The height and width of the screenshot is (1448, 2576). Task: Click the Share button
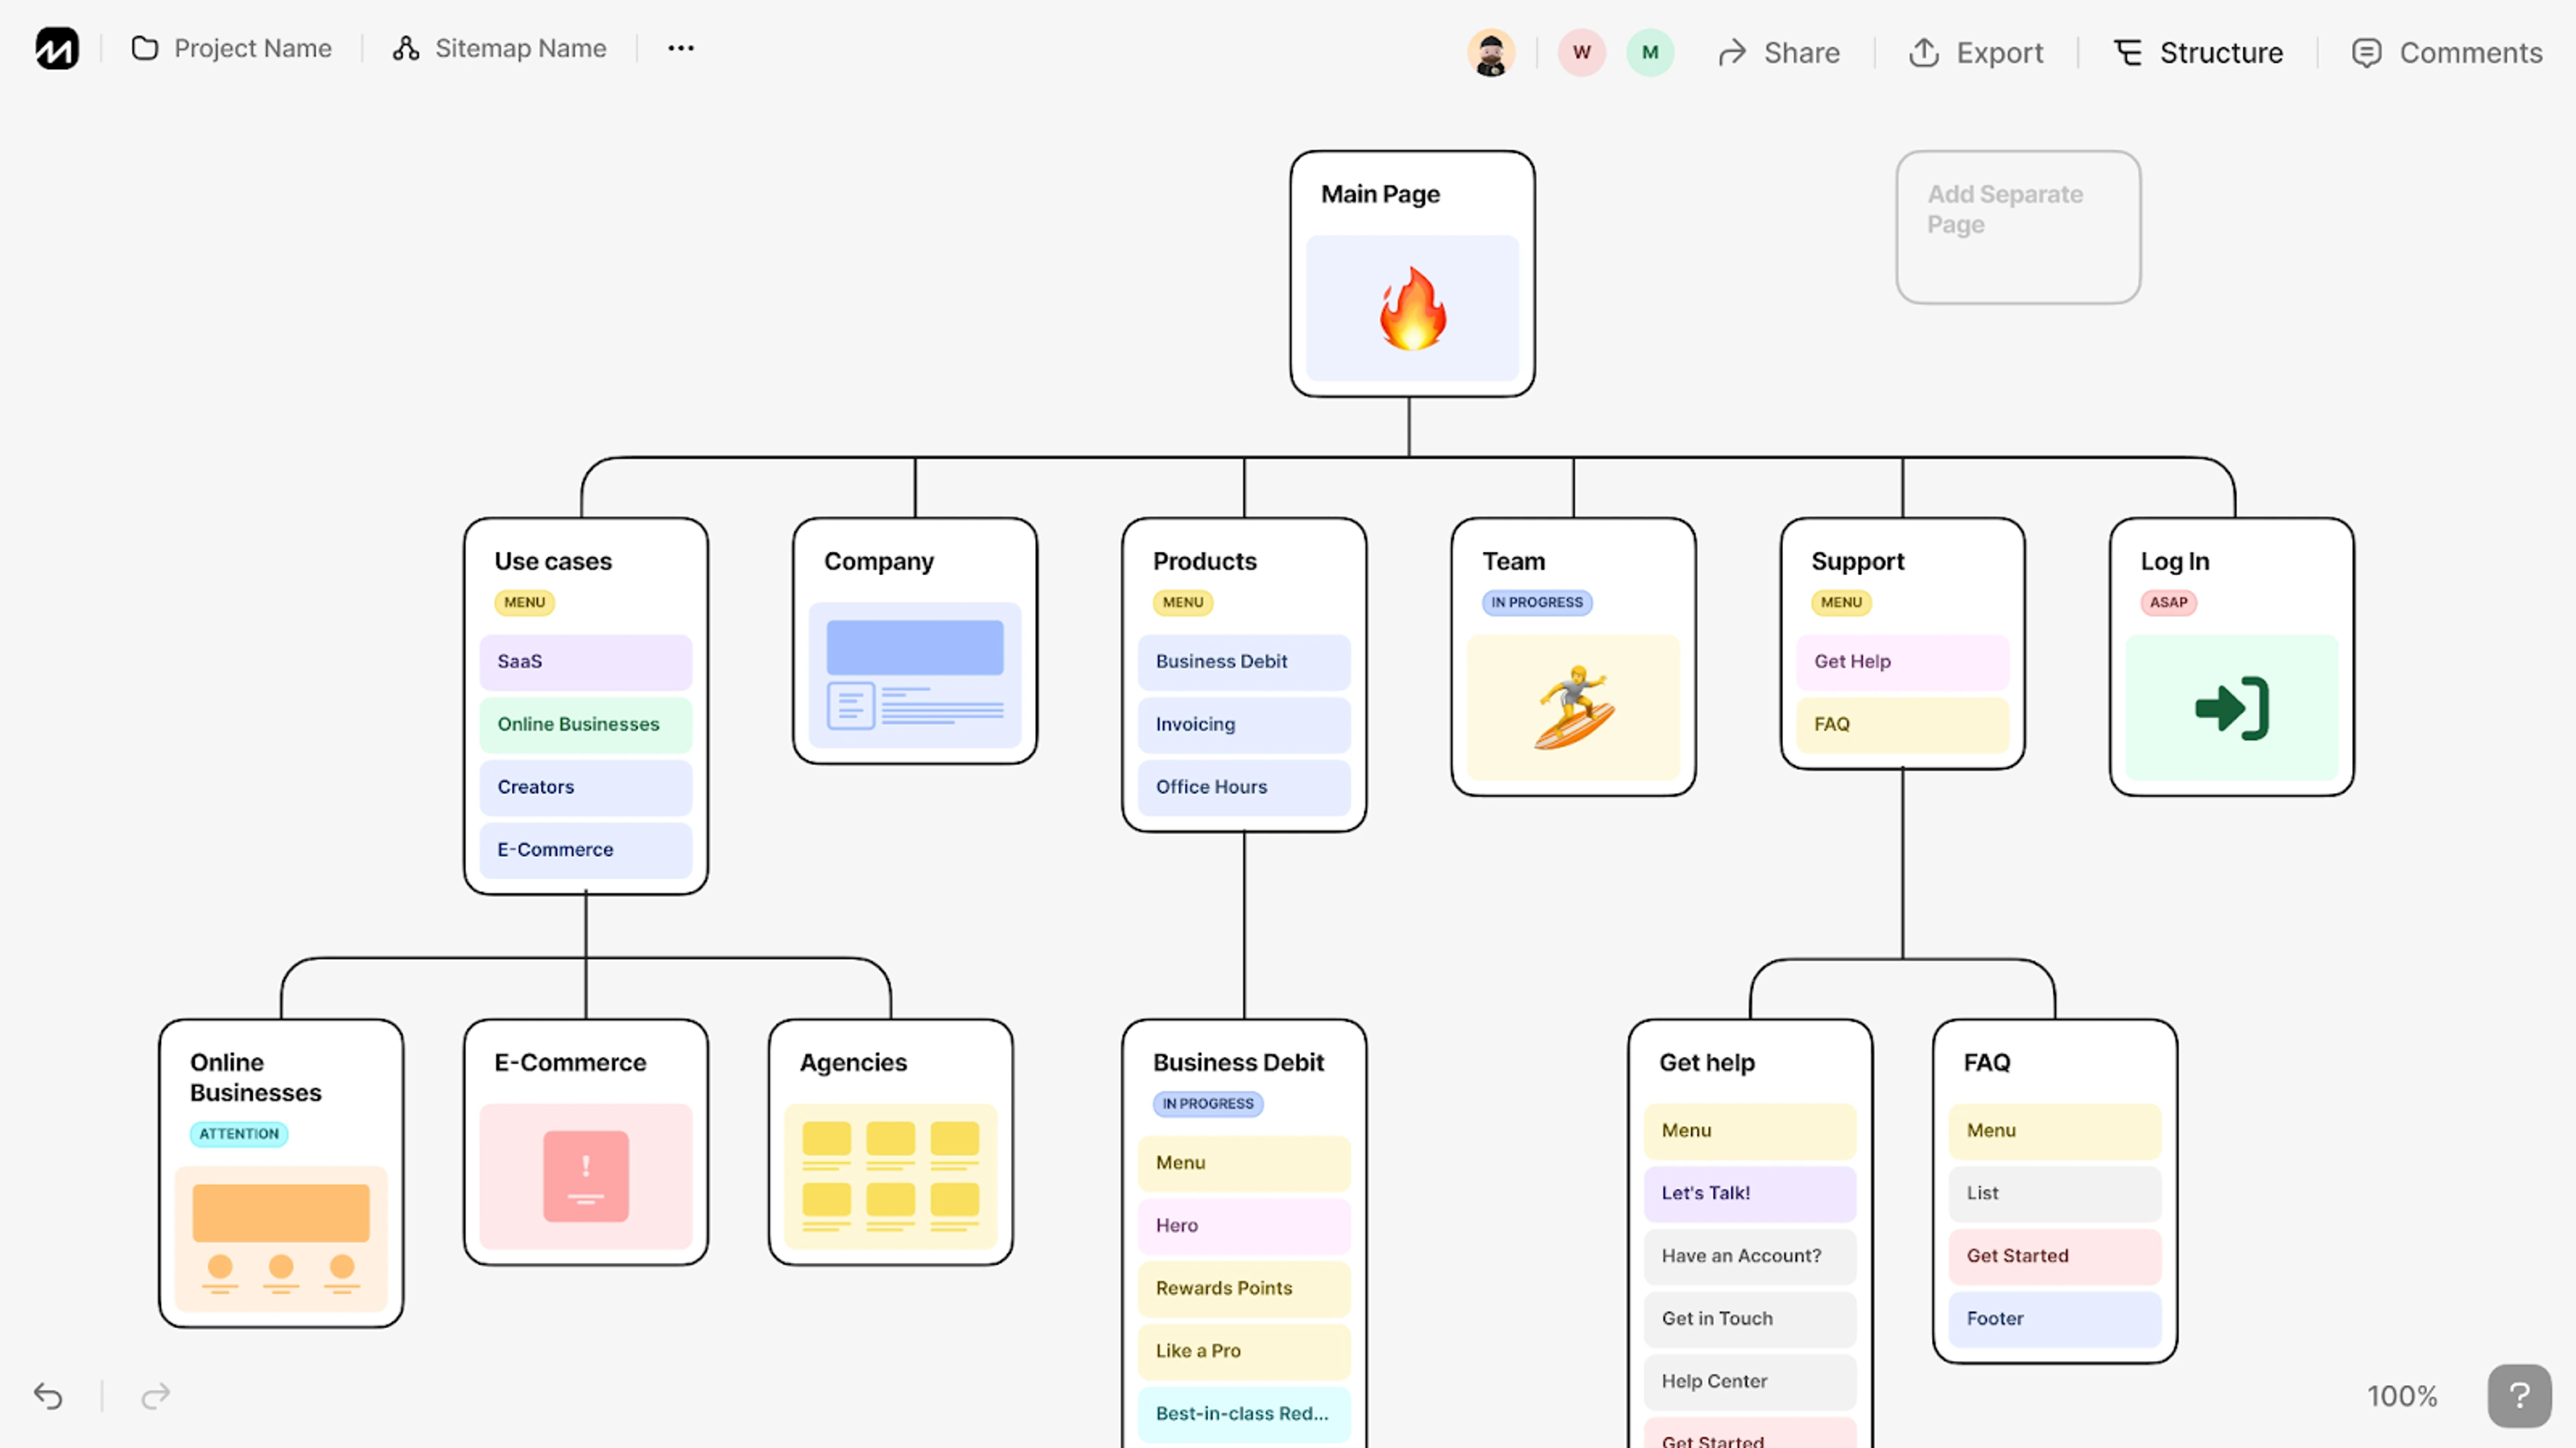click(x=1779, y=53)
